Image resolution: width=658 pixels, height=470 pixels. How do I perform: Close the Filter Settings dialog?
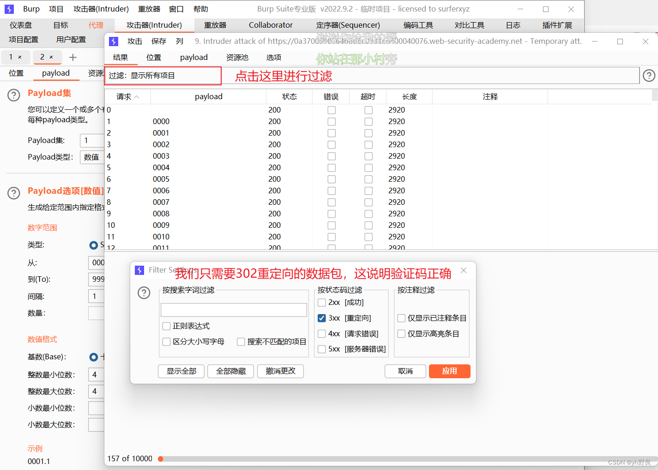click(x=464, y=270)
